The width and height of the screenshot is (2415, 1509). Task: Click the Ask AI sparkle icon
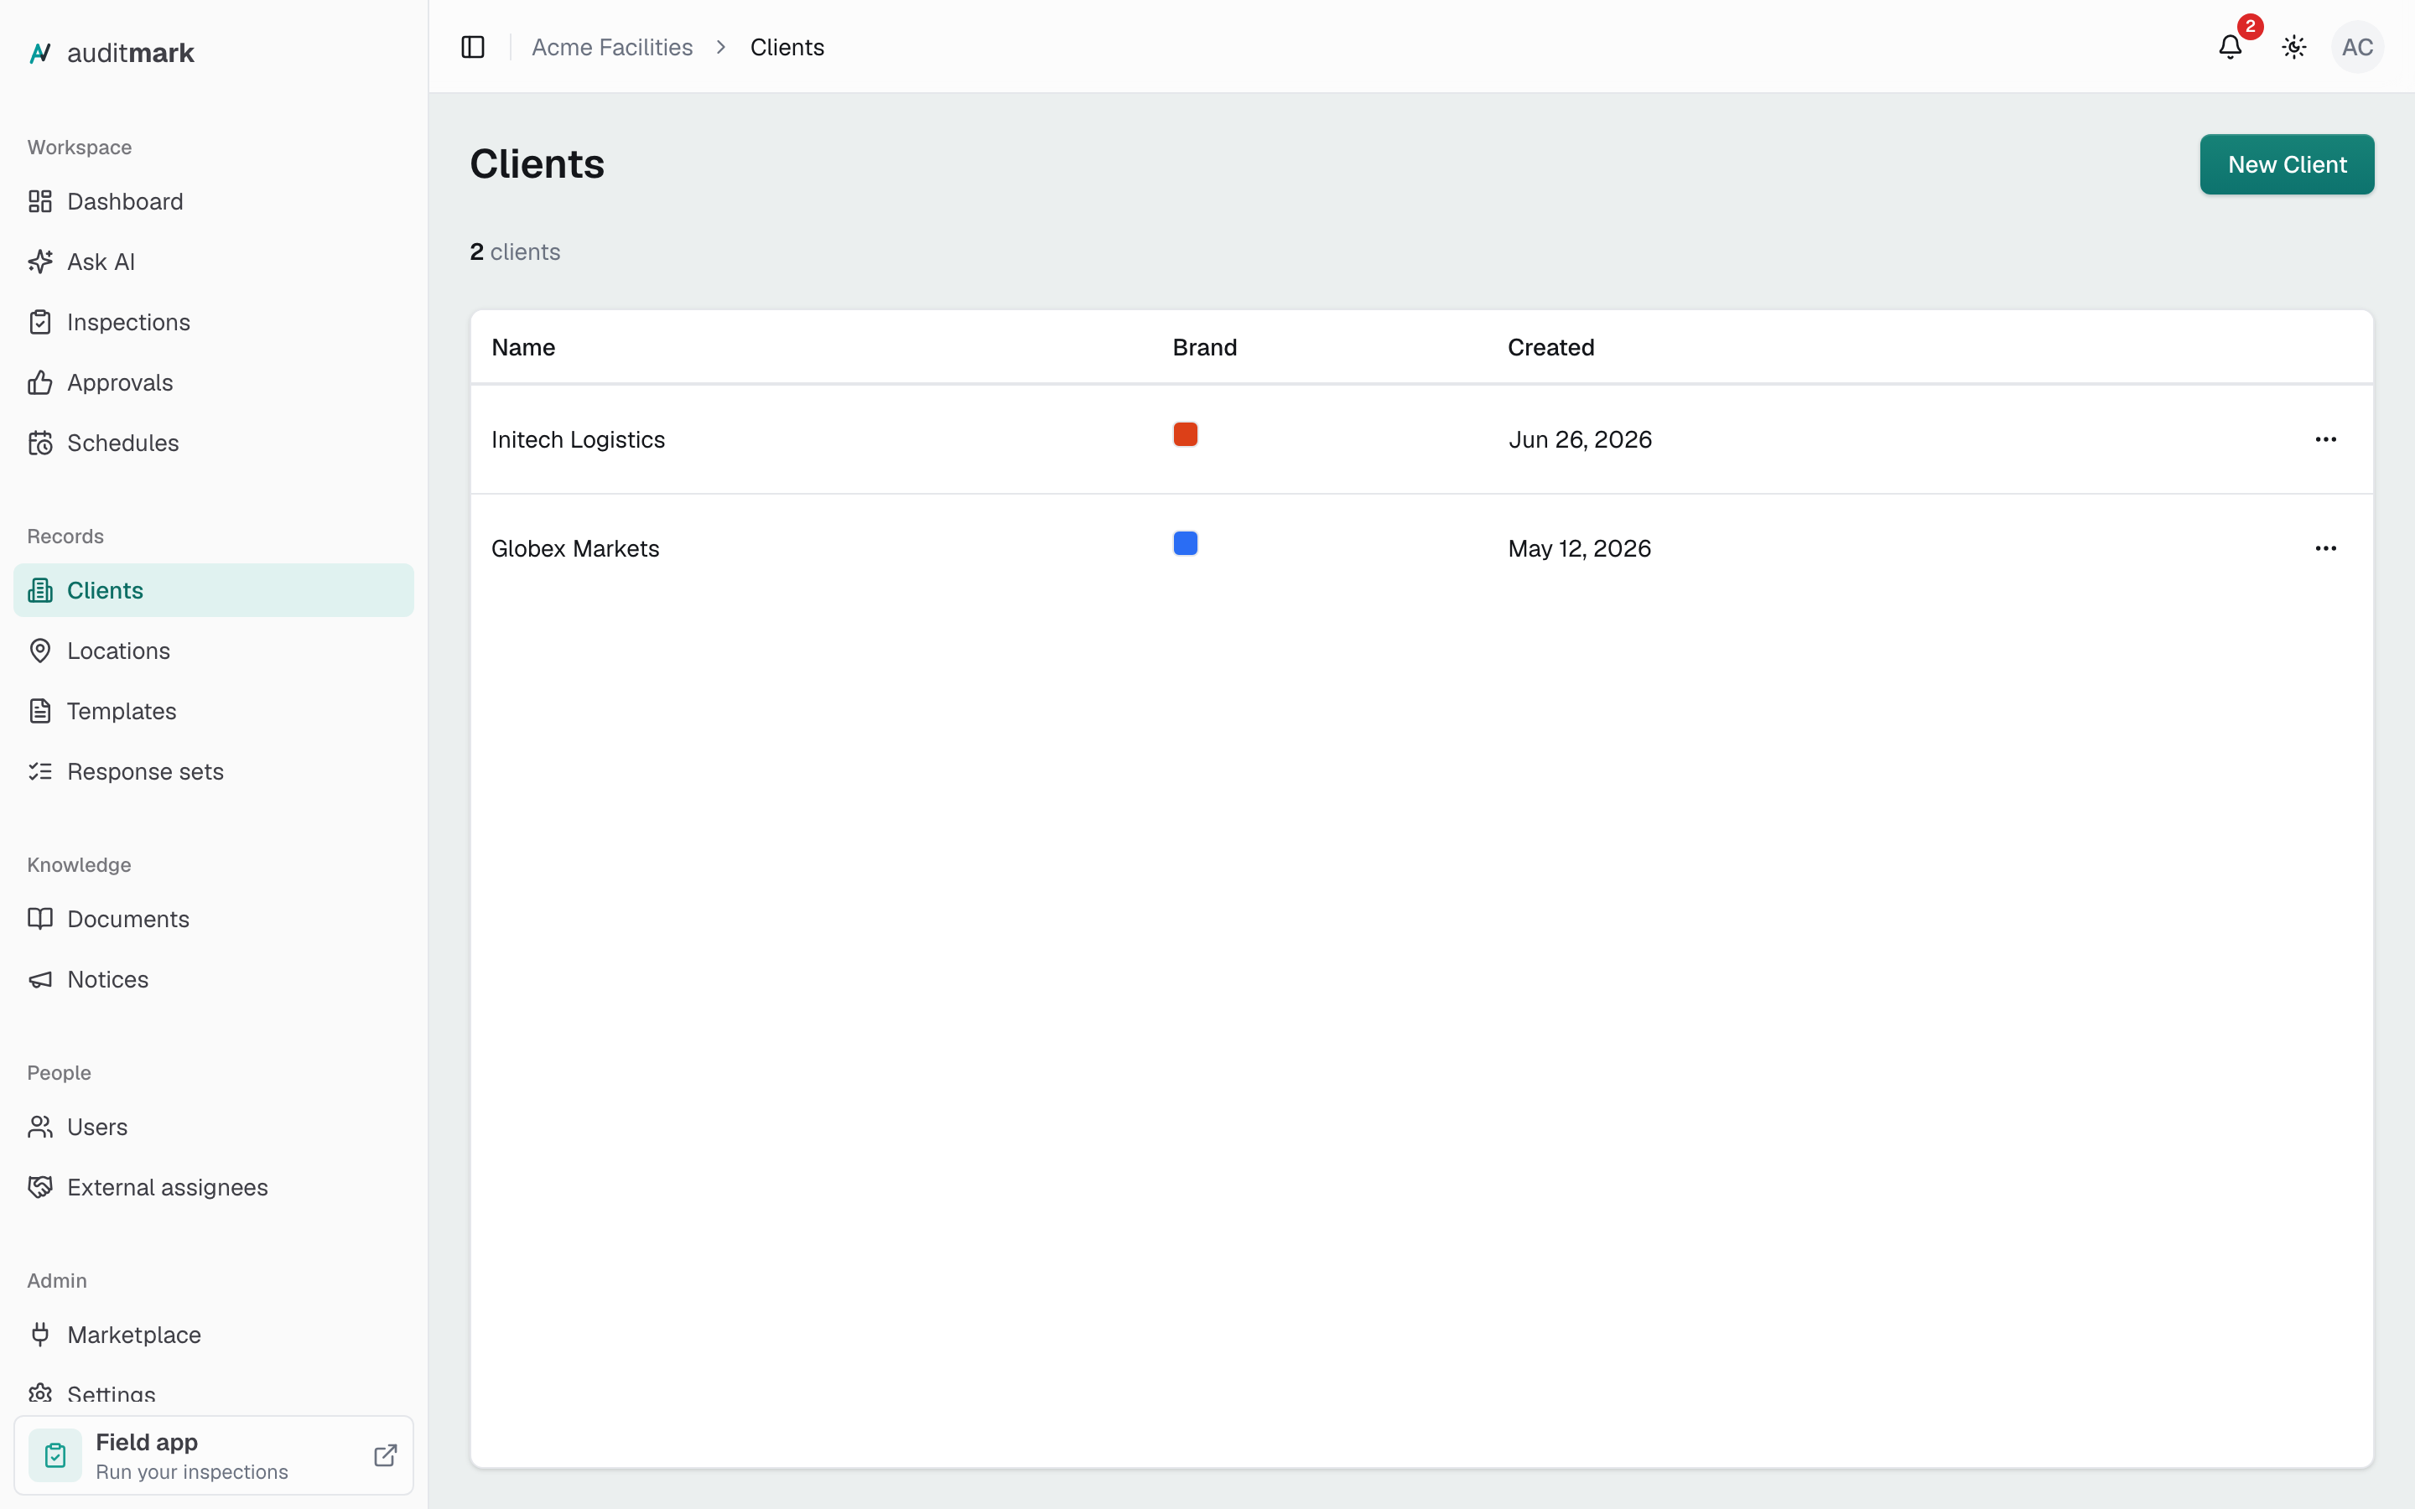pyautogui.click(x=40, y=262)
